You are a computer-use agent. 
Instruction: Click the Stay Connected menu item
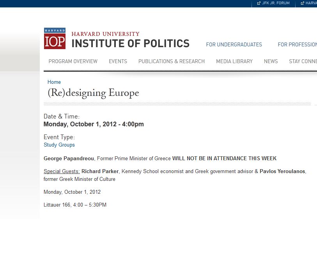pyautogui.click(x=303, y=61)
